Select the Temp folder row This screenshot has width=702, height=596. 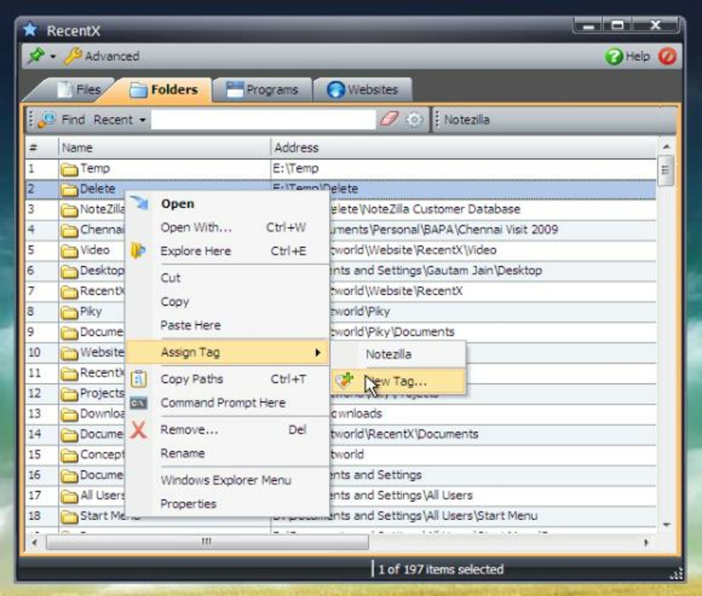click(x=340, y=168)
